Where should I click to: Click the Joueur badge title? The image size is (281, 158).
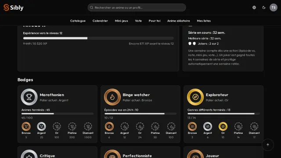click(x=213, y=156)
